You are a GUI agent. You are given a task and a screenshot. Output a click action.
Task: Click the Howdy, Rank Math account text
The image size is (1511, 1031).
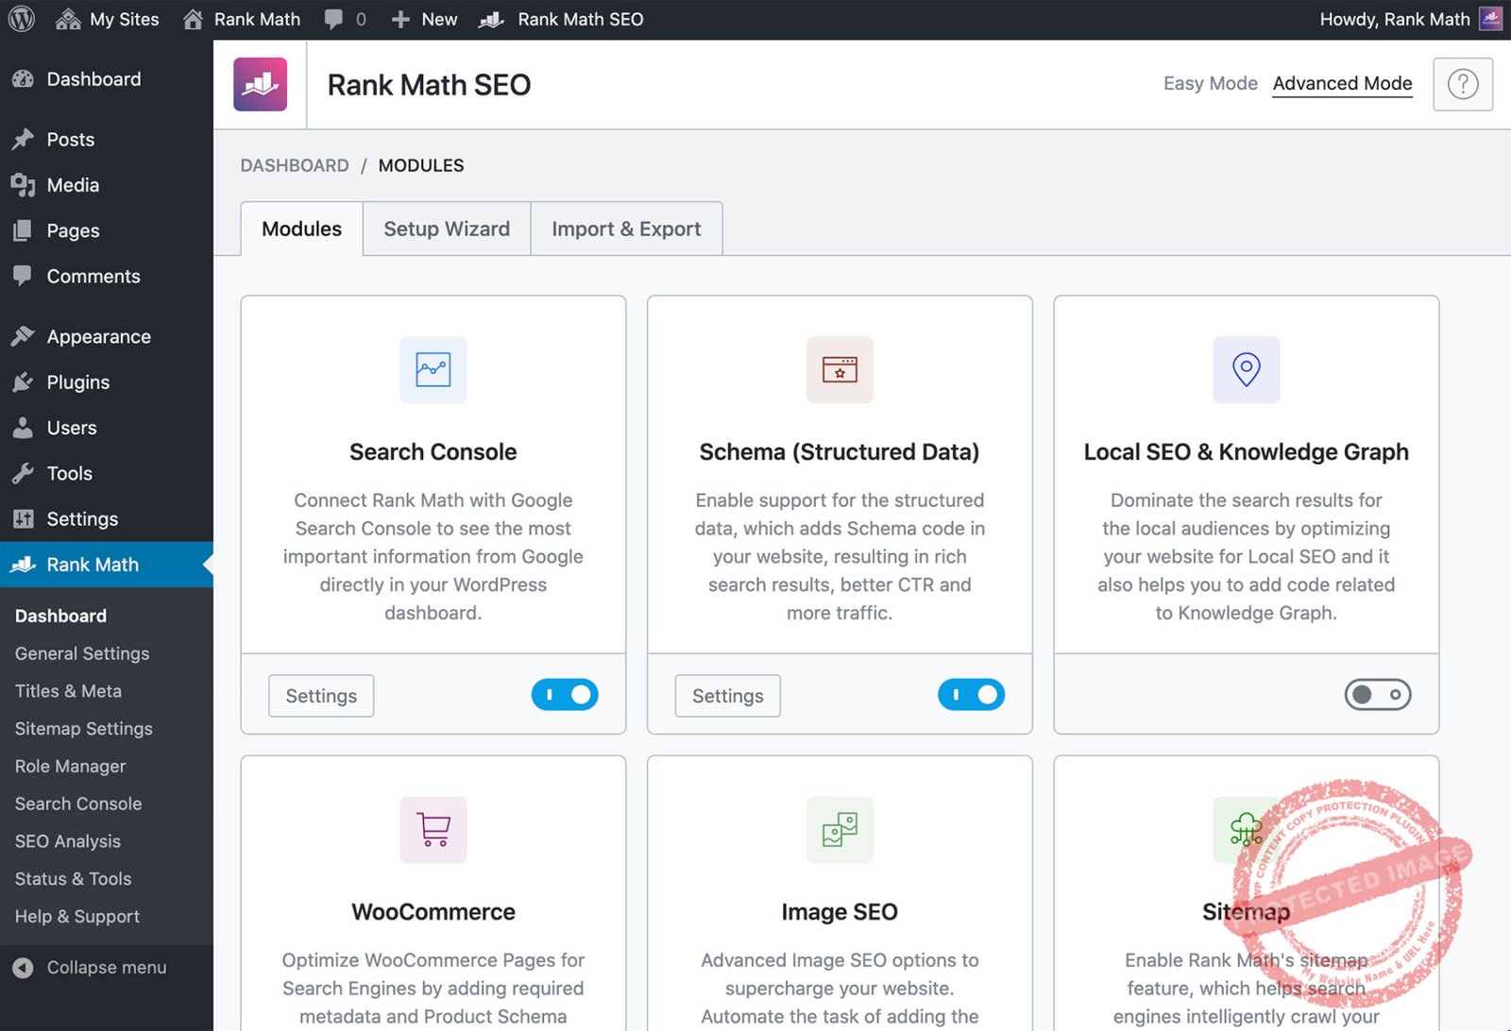(x=1395, y=19)
